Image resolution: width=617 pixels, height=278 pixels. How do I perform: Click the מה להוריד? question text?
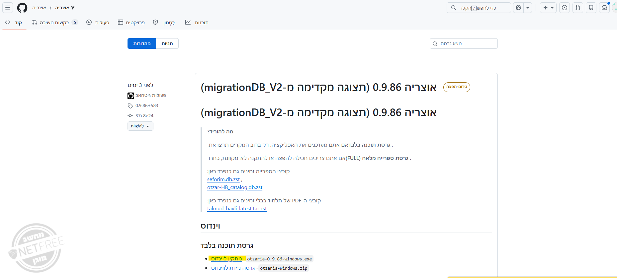coord(220,132)
